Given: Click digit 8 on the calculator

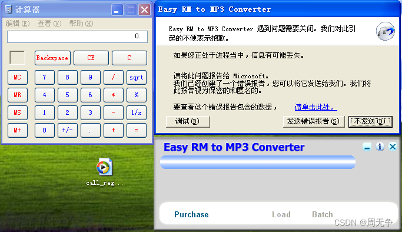Looking at the screenshot, I should pos(68,77).
